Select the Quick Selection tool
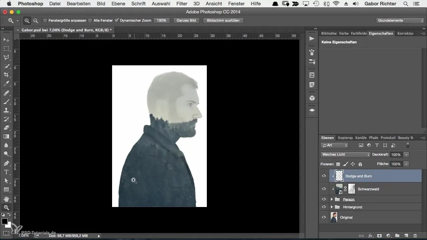 [x=6, y=66]
